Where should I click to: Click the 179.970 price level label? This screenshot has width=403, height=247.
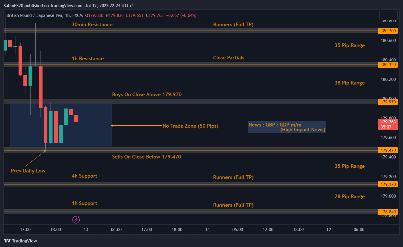coord(388,102)
